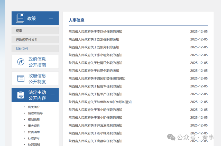Open notice about 龚国明等任职

pyautogui.click(x=97, y=78)
